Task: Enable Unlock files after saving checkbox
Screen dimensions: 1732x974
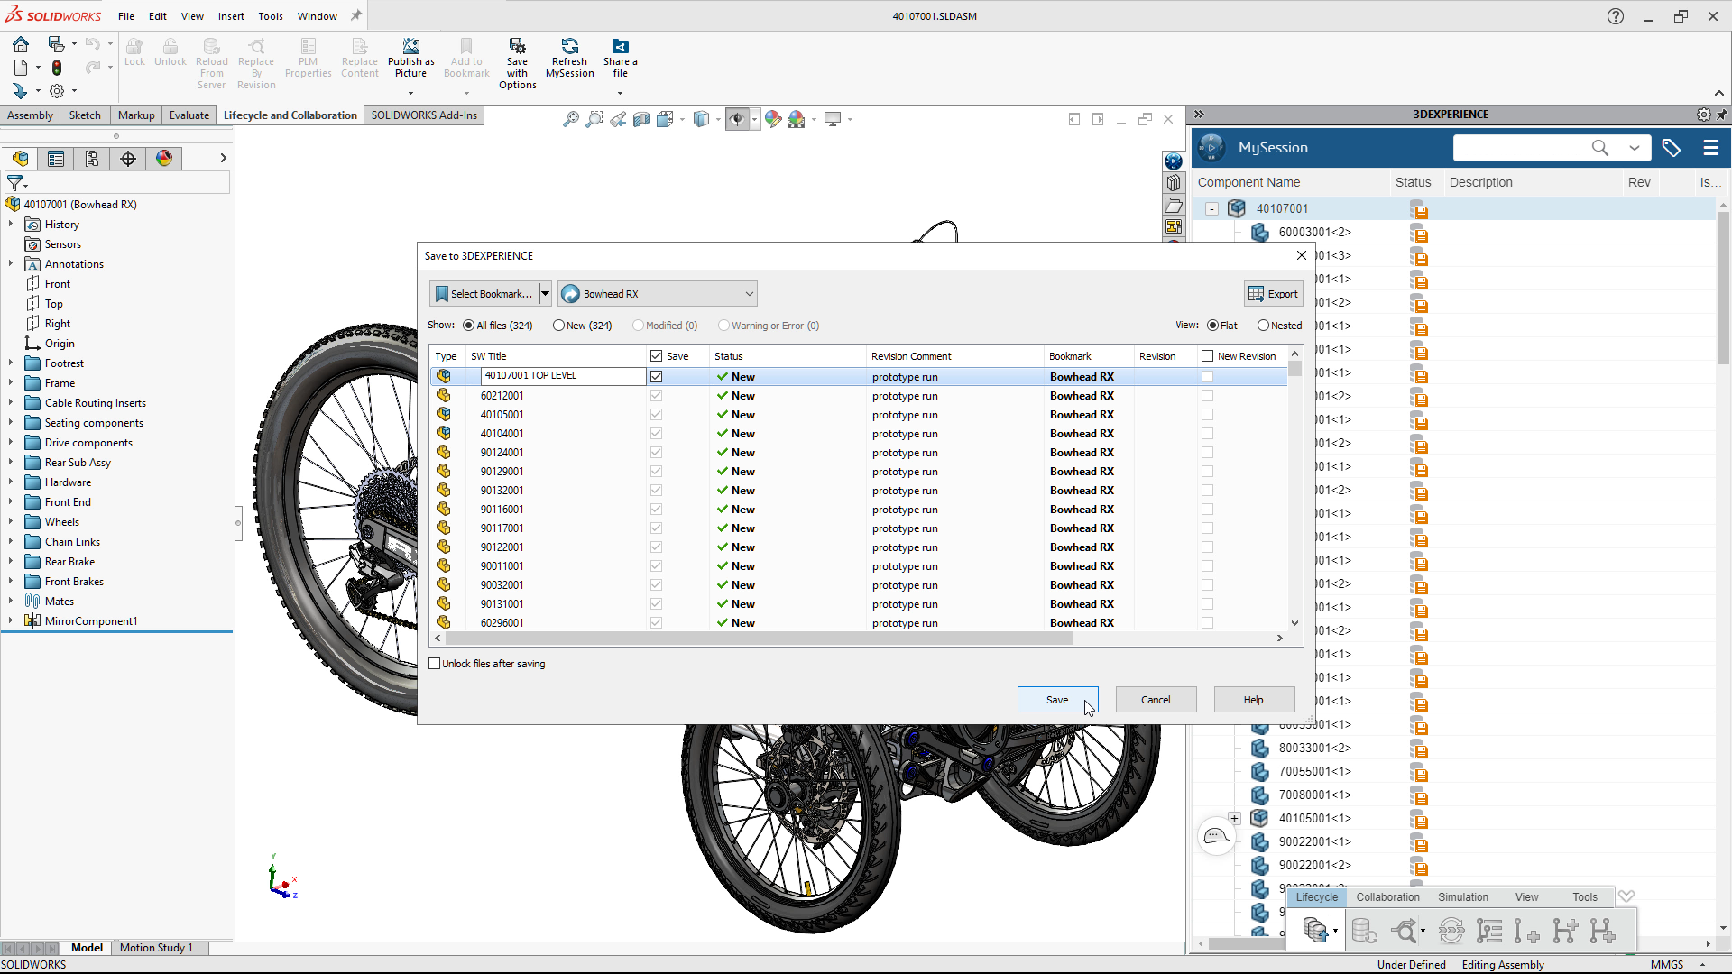Action: 435,664
